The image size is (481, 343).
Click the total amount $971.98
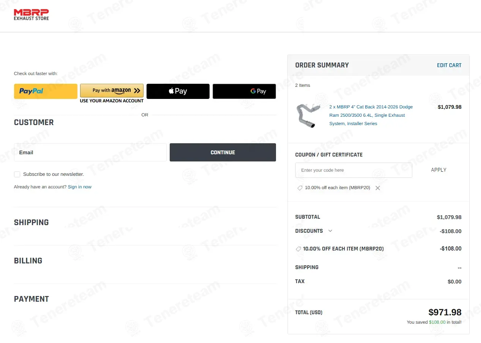(x=445, y=312)
